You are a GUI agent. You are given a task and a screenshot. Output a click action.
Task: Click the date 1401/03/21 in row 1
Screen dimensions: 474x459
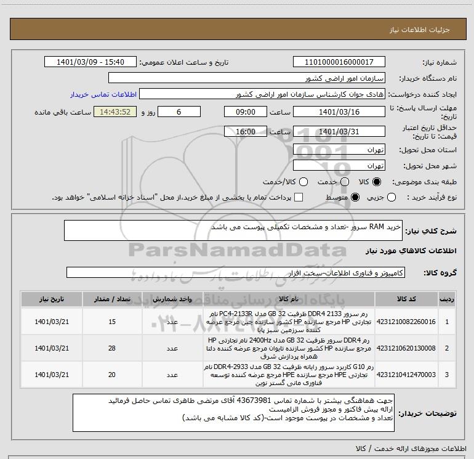coord(52,322)
